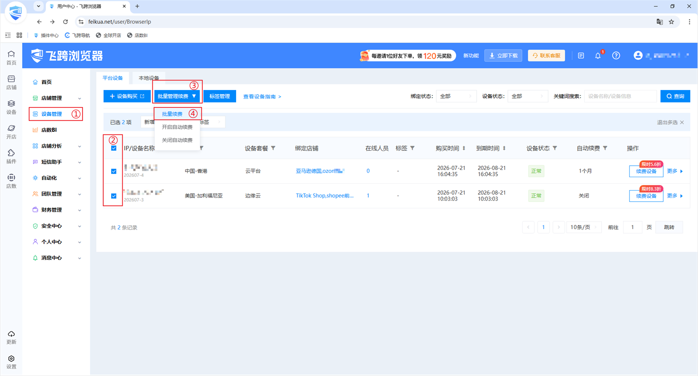This screenshot has width=698, height=376.
Task: Open the 绑定状态 dropdown
Action: pos(456,96)
